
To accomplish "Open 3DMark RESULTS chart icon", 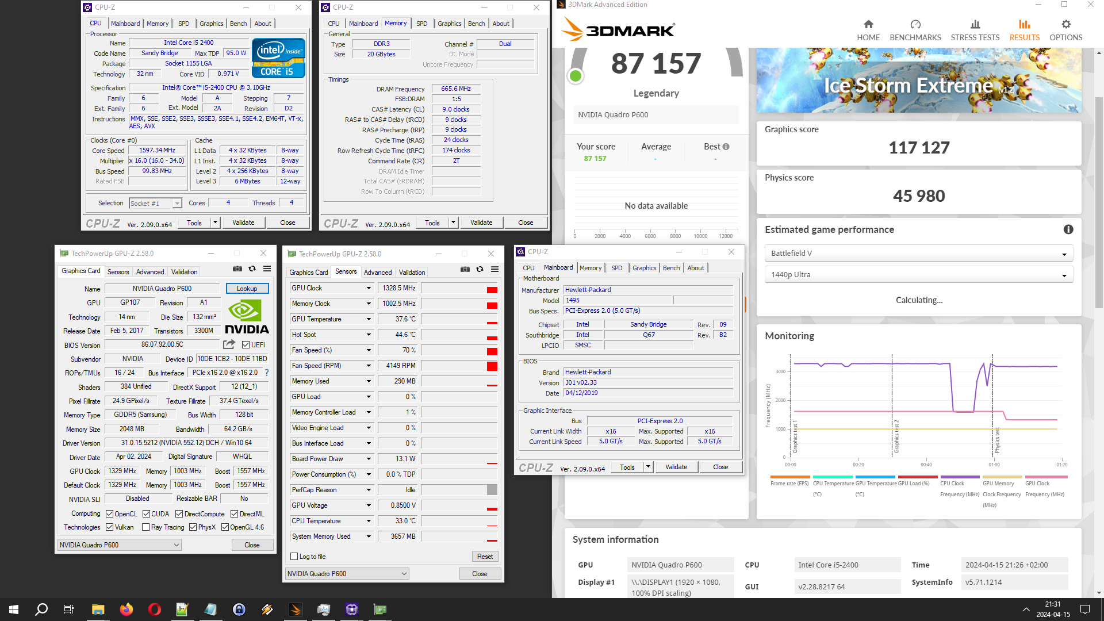I will tap(1025, 24).
